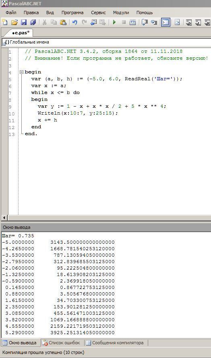Click the Save All icon
This screenshot has width=211, height=358.
[33, 22]
